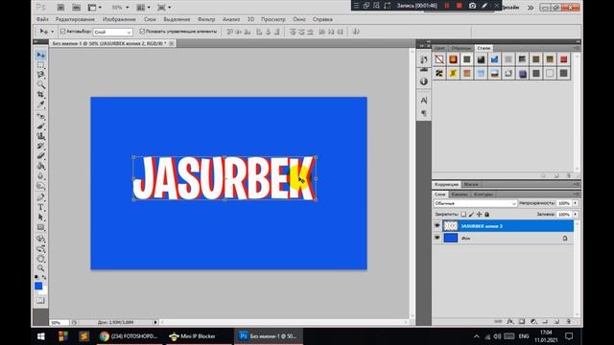This screenshot has height=345, width=614.
Task: Select the Zoom tool in toolbox
Action: 40,268
